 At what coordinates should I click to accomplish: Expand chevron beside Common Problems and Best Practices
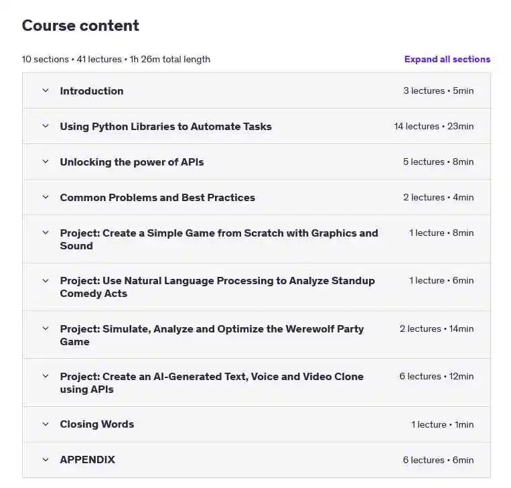point(46,197)
